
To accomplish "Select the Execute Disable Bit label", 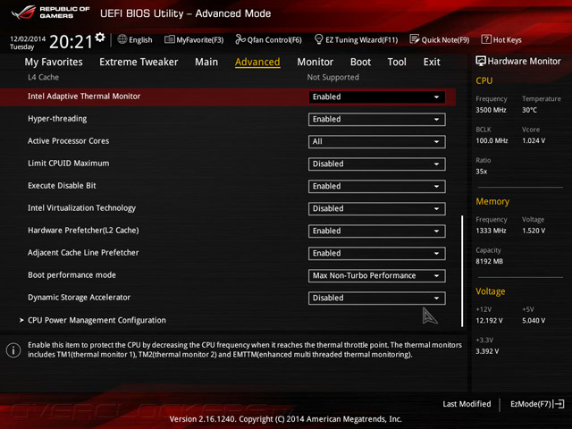I will [x=62, y=185].
